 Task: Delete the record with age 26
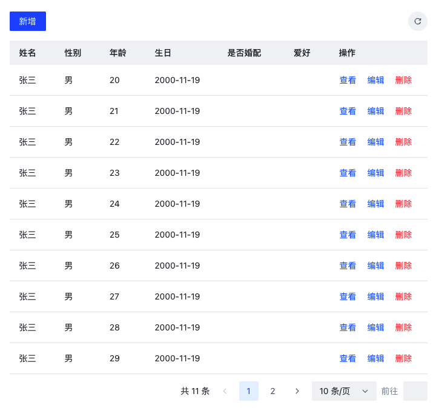(403, 266)
